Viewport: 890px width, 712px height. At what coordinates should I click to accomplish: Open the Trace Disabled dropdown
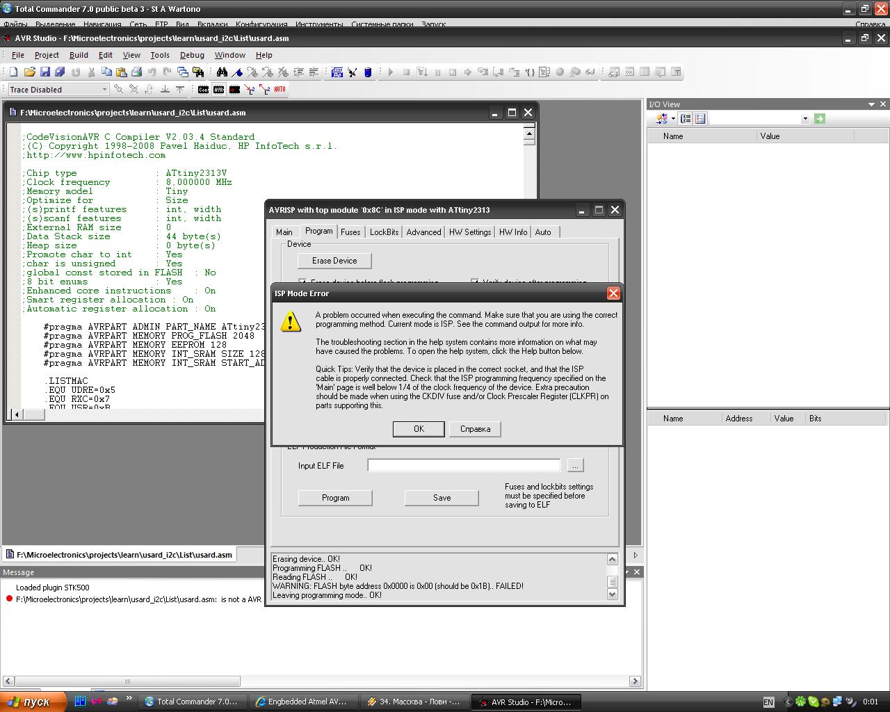click(104, 90)
